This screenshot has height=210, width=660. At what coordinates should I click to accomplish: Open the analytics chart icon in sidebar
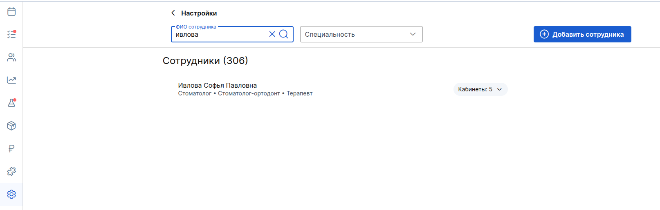click(11, 80)
